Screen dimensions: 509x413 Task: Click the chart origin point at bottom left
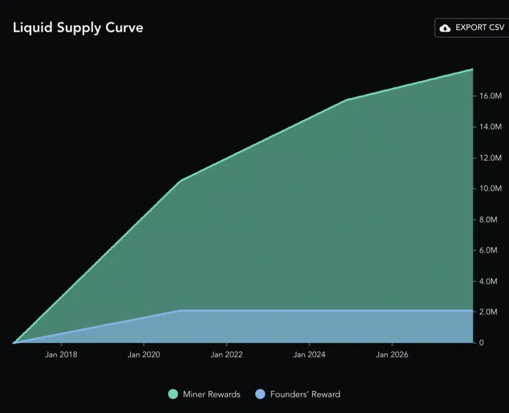tap(14, 342)
